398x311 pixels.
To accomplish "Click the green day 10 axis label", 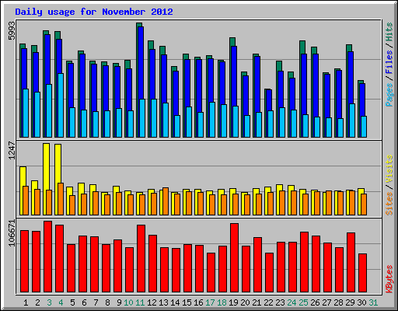I will coord(128,302).
